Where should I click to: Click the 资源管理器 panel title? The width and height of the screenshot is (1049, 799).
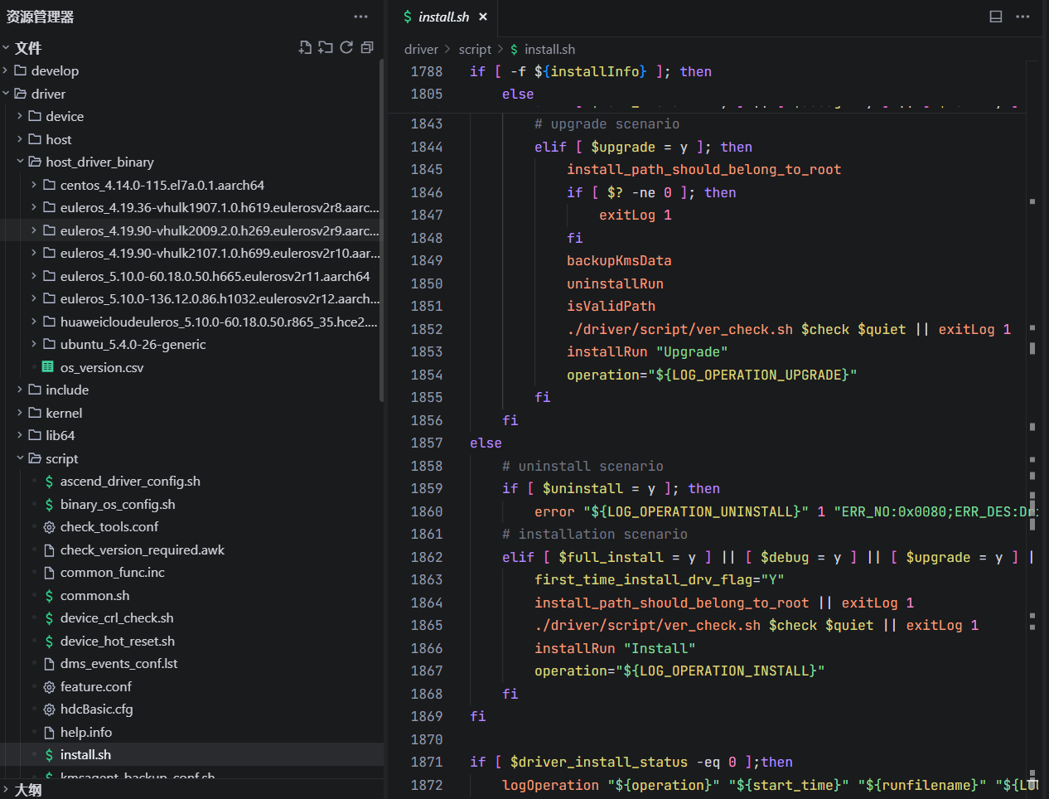pyautogui.click(x=41, y=17)
